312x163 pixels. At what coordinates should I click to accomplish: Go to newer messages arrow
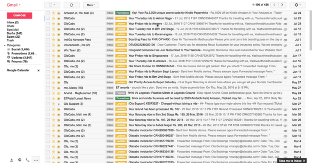click(x=275, y=5)
